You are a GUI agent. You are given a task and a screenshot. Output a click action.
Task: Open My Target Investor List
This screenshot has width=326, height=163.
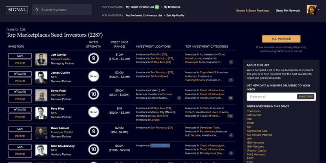tap(140, 7)
